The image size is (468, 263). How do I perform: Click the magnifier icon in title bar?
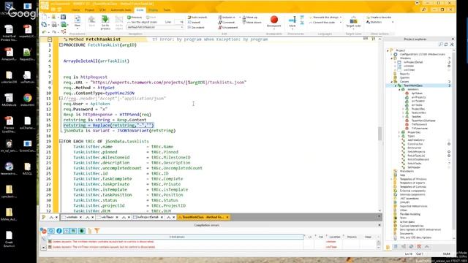click(x=424, y=9)
